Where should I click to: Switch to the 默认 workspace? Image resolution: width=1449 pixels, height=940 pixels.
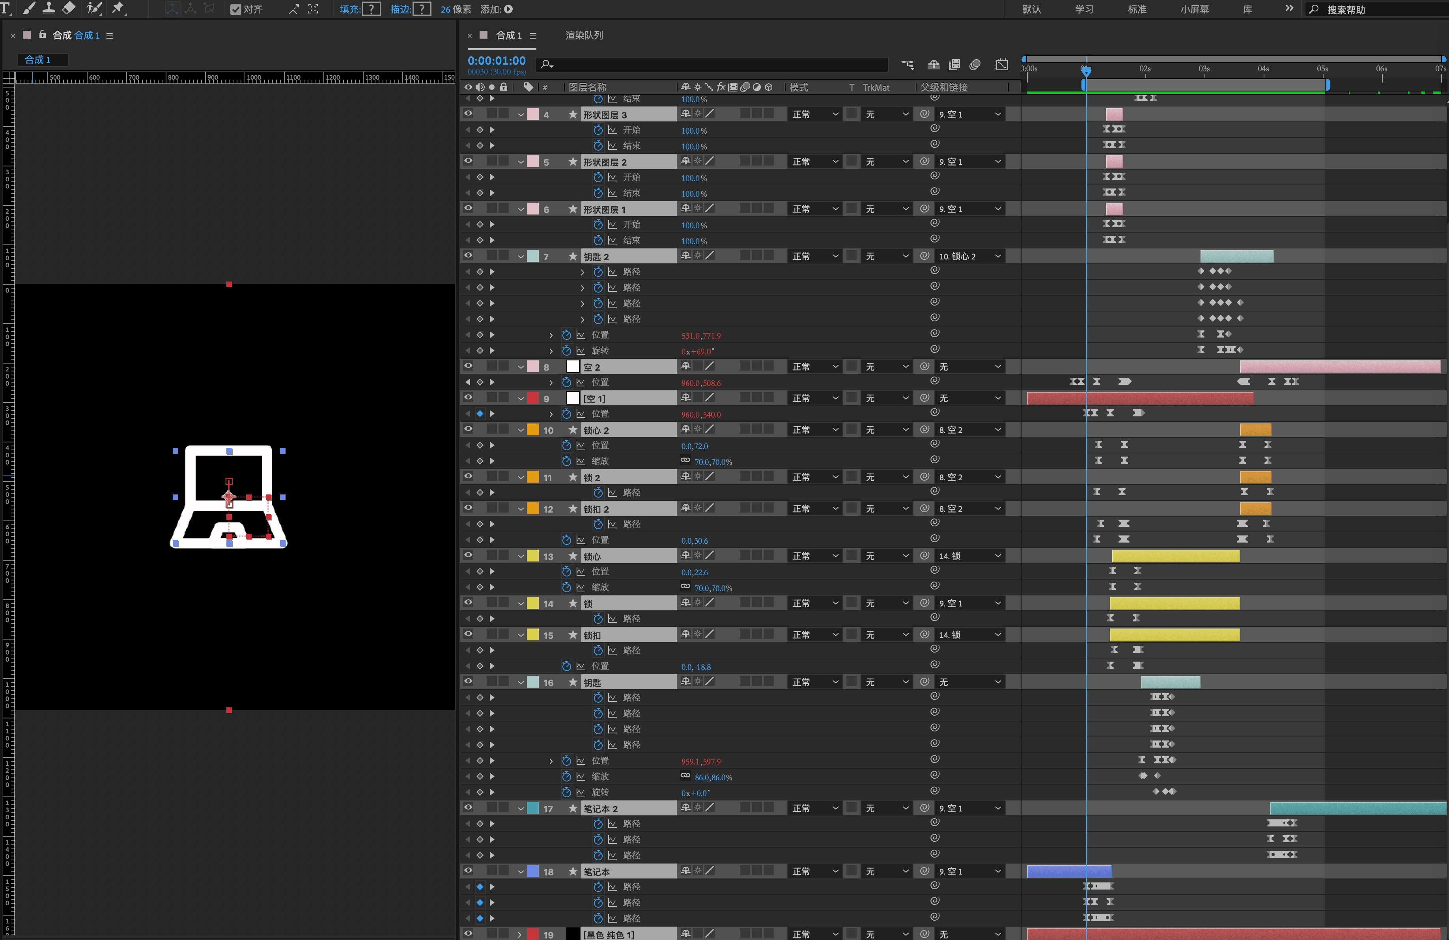(1031, 9)
